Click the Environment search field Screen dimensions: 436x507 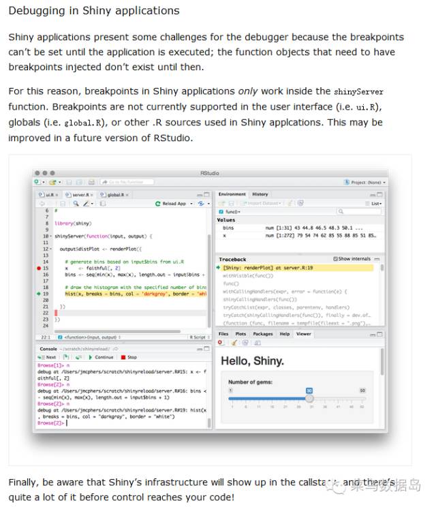tap(359, 211)
